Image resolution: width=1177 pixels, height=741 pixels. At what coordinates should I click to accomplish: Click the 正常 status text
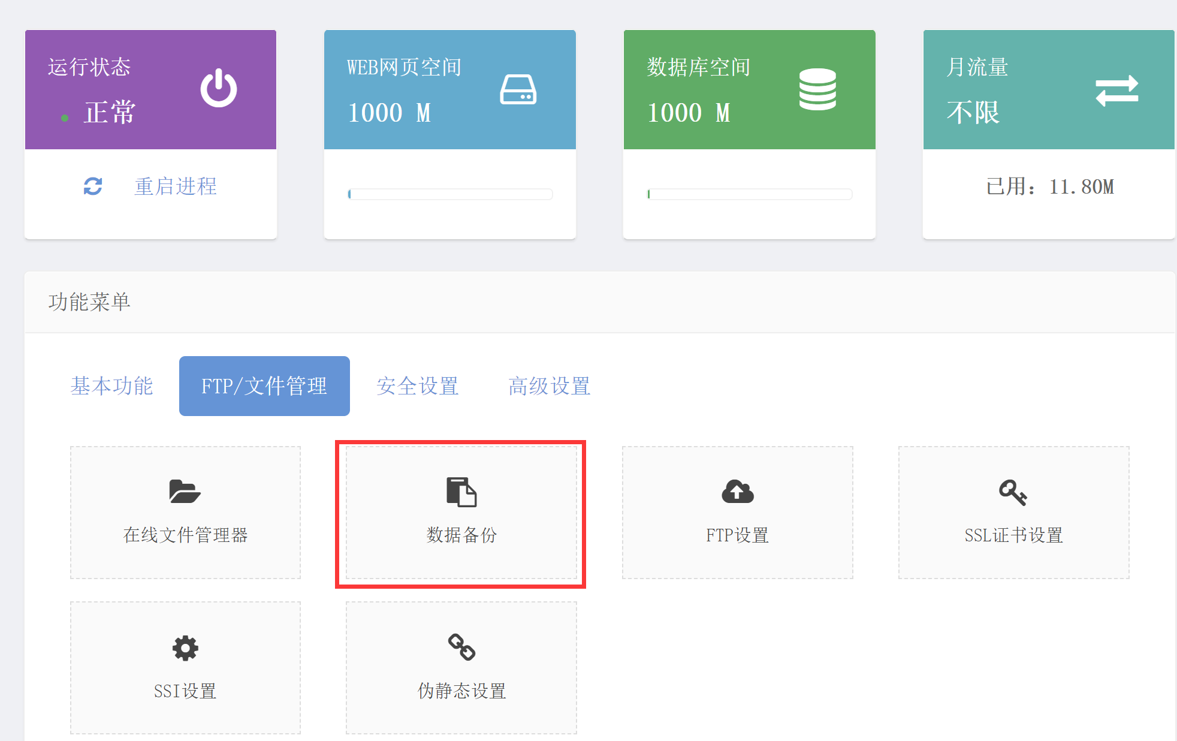pyautogui.click(x=110, y=113)
